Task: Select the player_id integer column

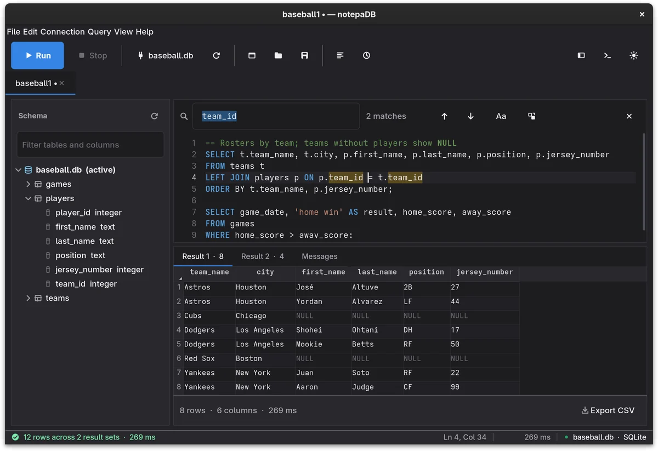Action: pyautogui.click(x=88, y=213)
